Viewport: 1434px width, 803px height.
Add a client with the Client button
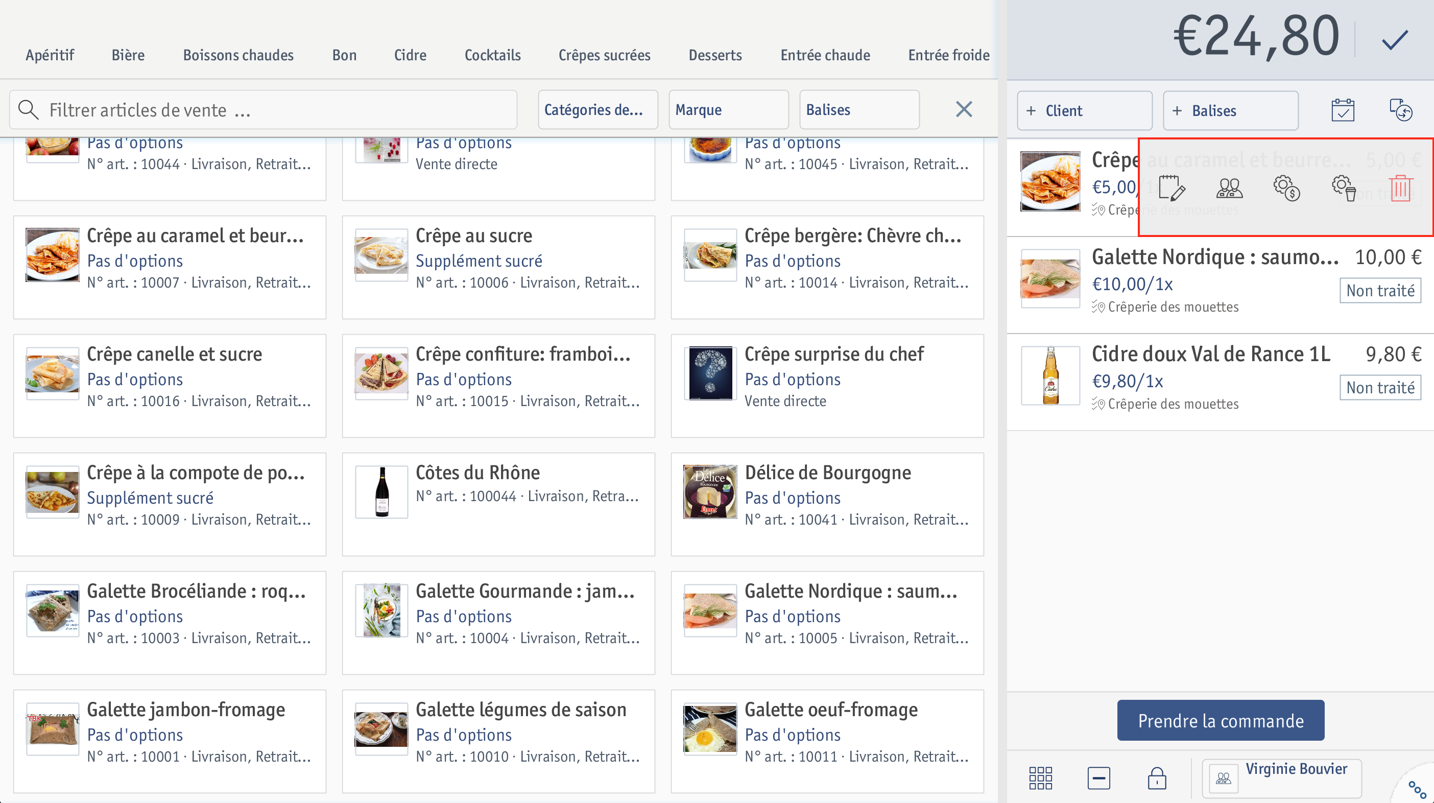pyautogui.click(x=1084, y=110)
